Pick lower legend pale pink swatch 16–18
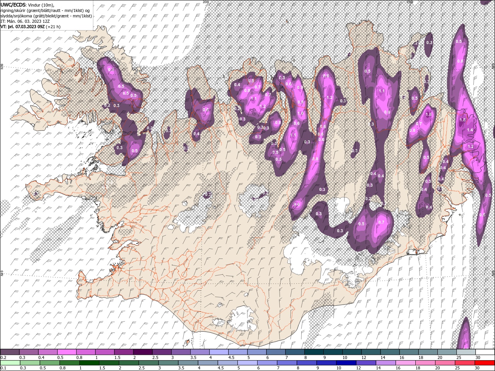This screenshot has height=371, width=495. (x=406, y=363)
